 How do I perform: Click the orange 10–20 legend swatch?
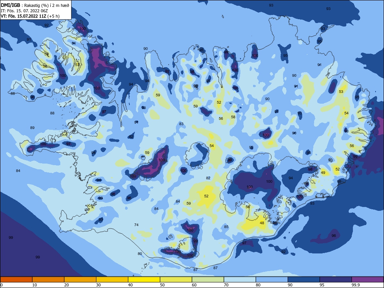(48, 280)
